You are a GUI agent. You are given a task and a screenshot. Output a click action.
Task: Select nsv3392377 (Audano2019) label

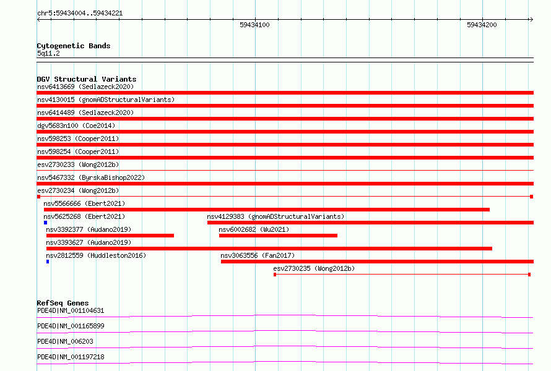click(x=89, y=229)
